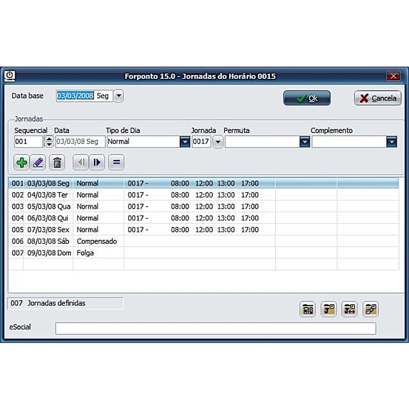Screen dimensions: 409x409
Task: Click the Data field 03/03/08 Seg
Action: [81, 141]
